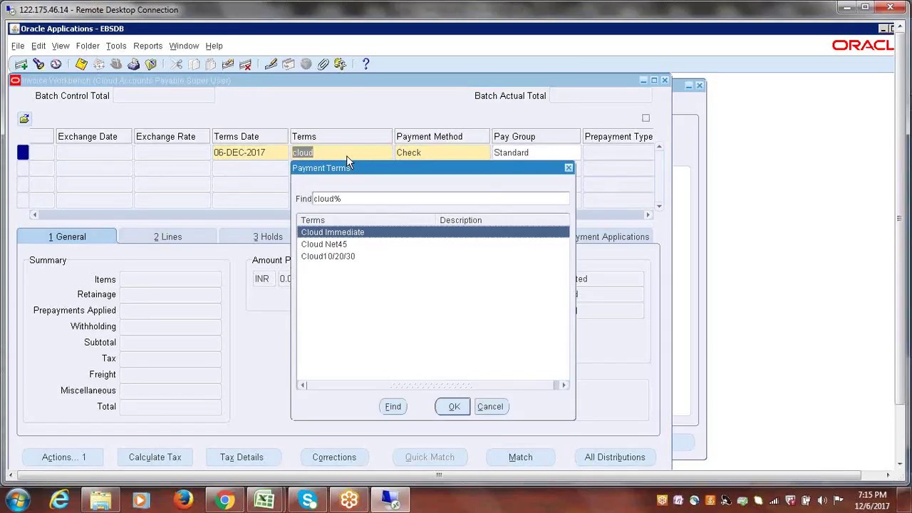Image resolution: width=912 pixels, height=513 pixels.
Task: Click the Actions... 1 button
Action: pos(64,457)
